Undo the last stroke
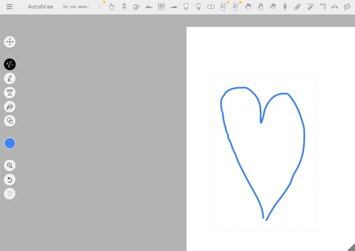The image size is (355, 251). [10, 179]
